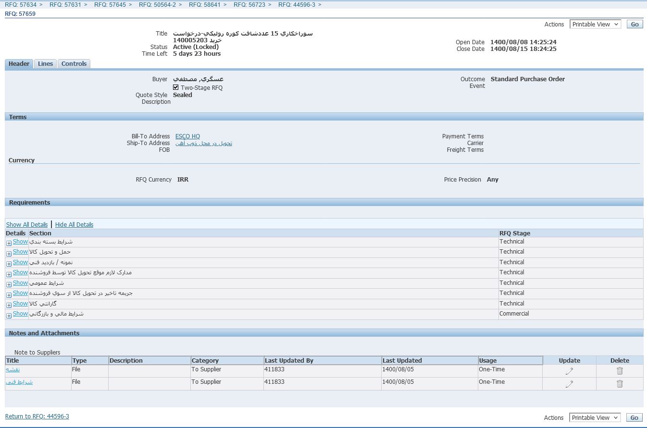Click the open date 1400/08/08 14:25:24
This screenshot has height=428, width=647.
tap(523, 42)
